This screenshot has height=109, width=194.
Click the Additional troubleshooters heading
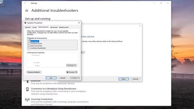click(x=55, y=11)
